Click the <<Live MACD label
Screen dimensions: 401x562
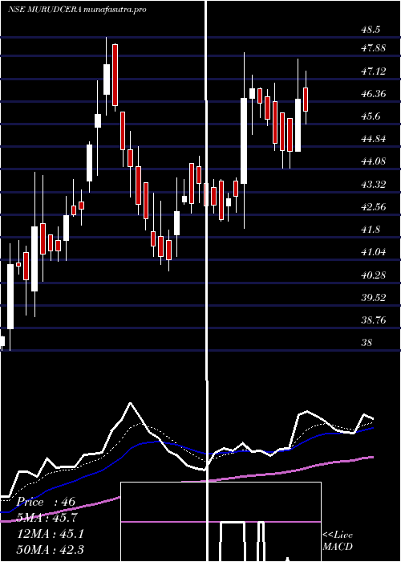(338, 541)
